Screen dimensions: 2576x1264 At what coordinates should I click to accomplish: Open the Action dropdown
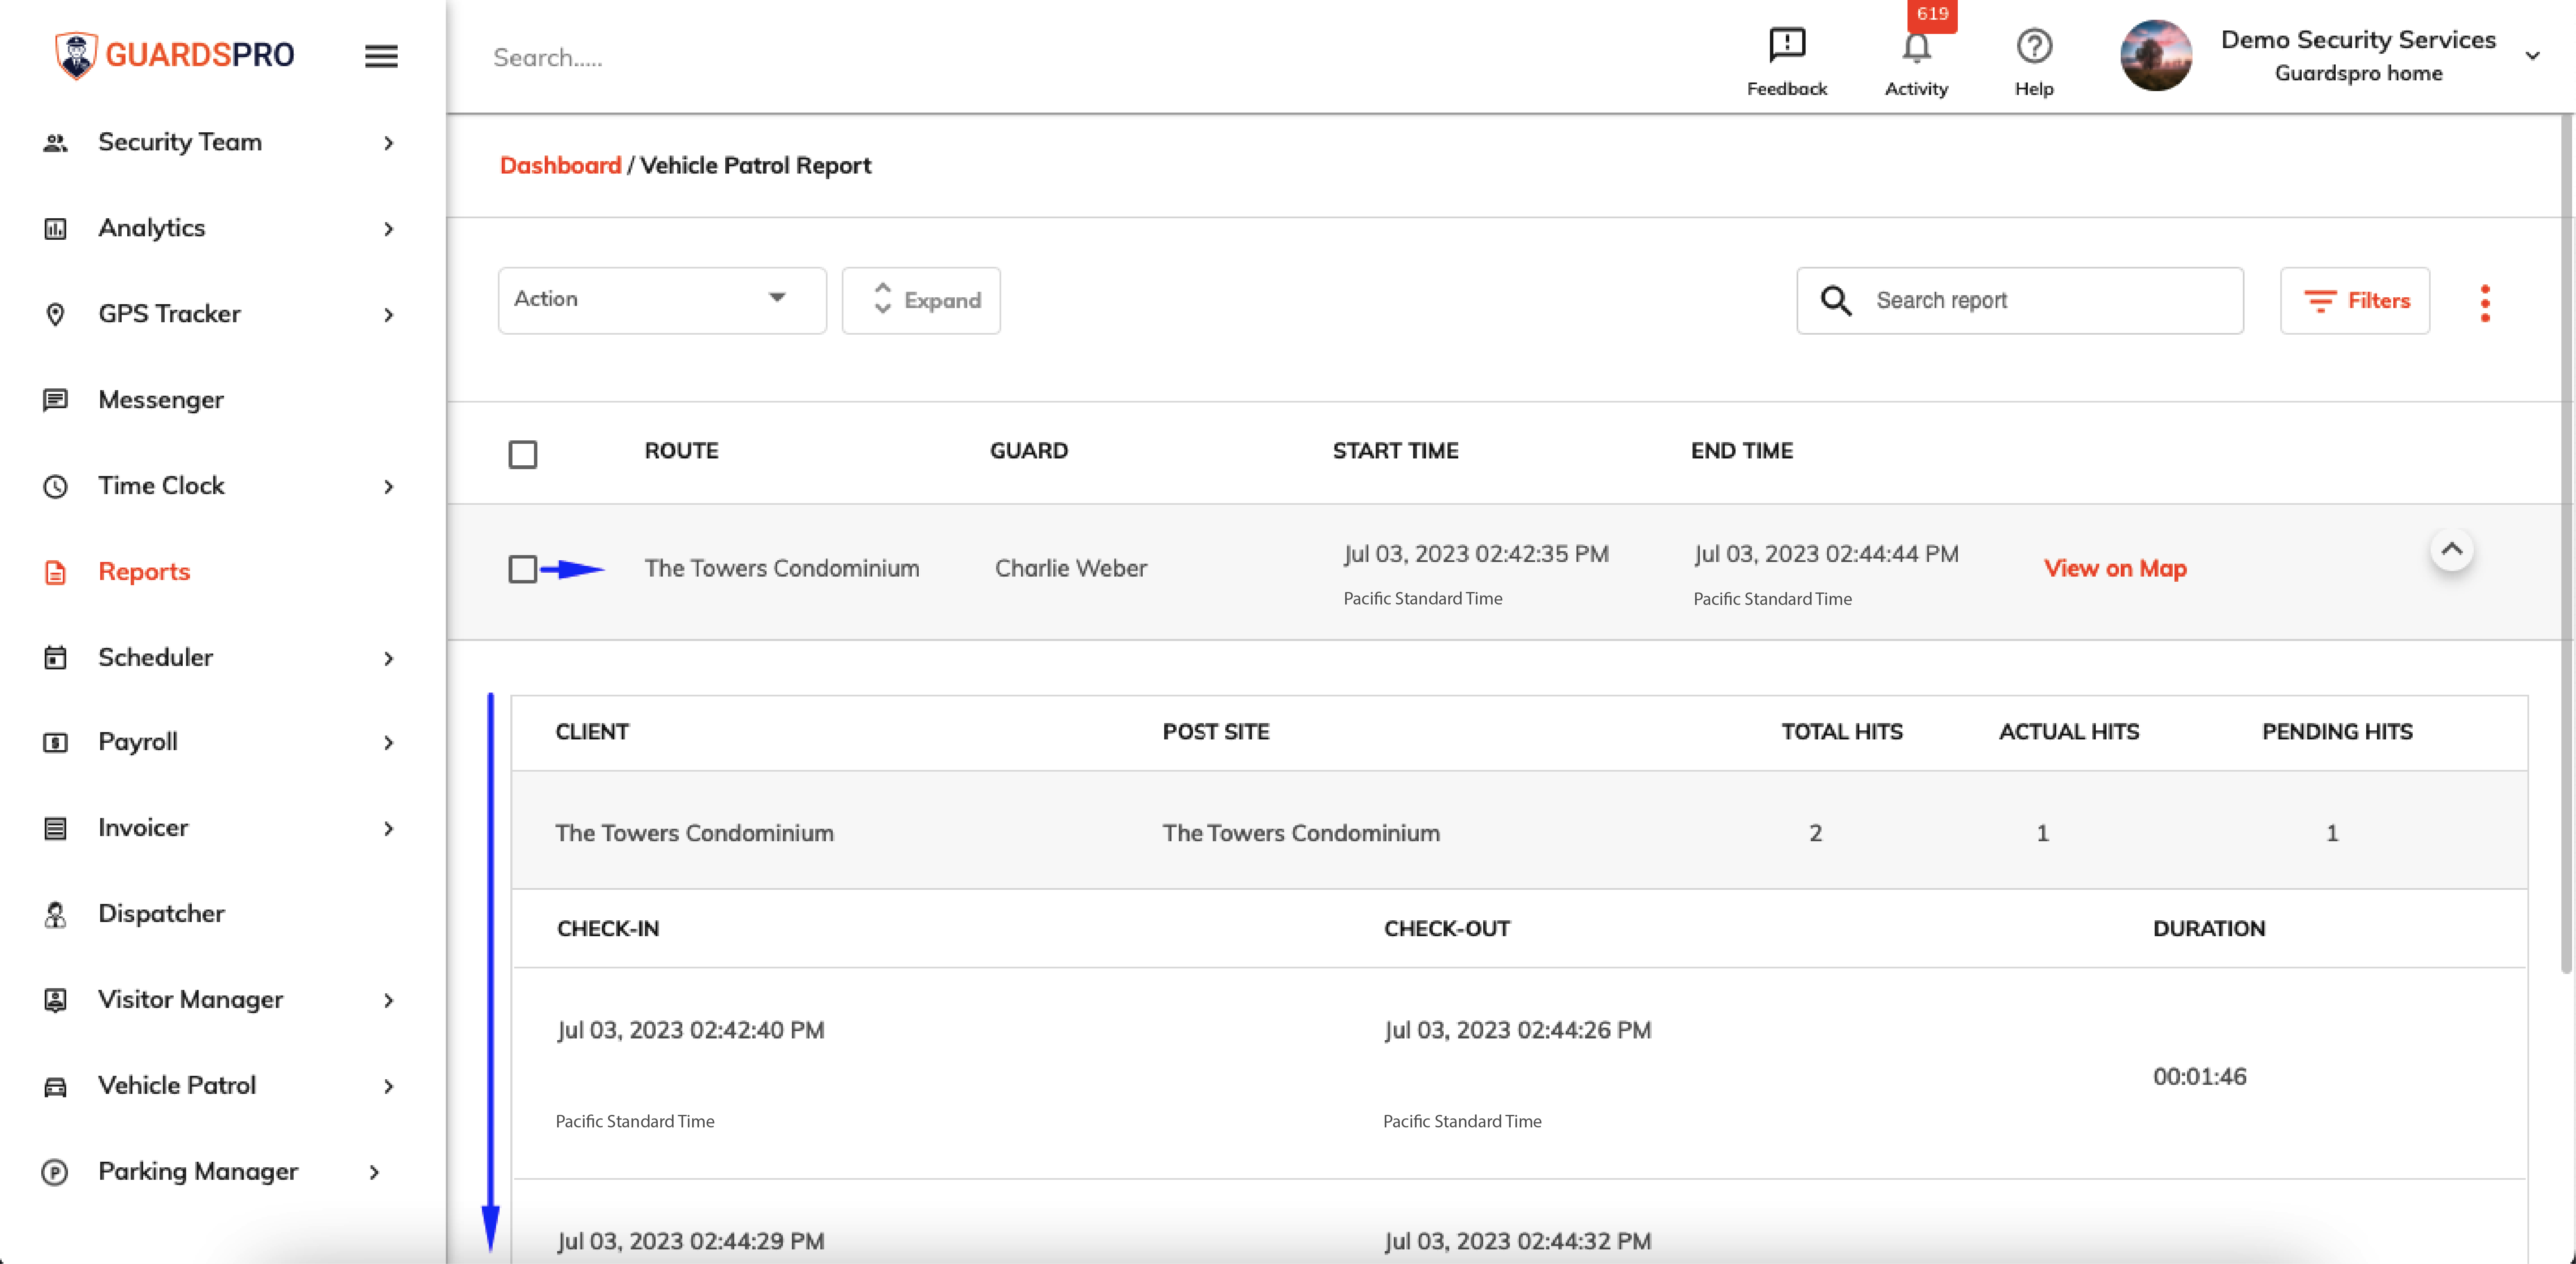tap(662, 300)
